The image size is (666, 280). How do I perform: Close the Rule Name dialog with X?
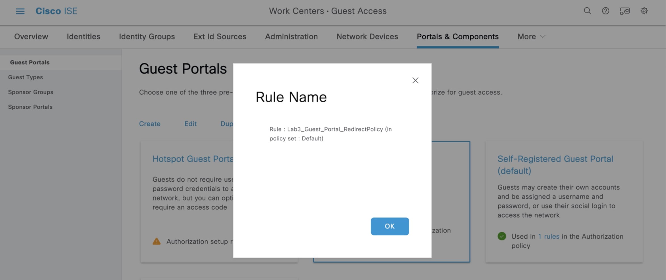coord(415,80)
